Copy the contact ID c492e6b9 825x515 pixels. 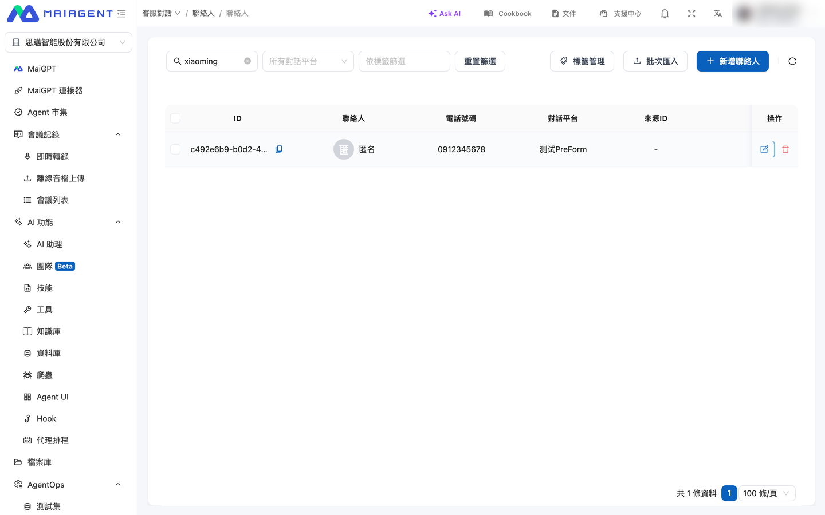pos(279,149)
